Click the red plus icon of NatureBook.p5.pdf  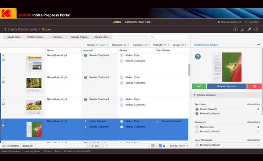point(3,55)
